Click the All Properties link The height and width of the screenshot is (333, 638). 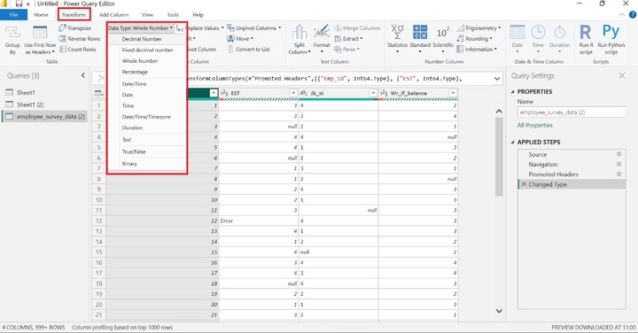pos(534,125)
